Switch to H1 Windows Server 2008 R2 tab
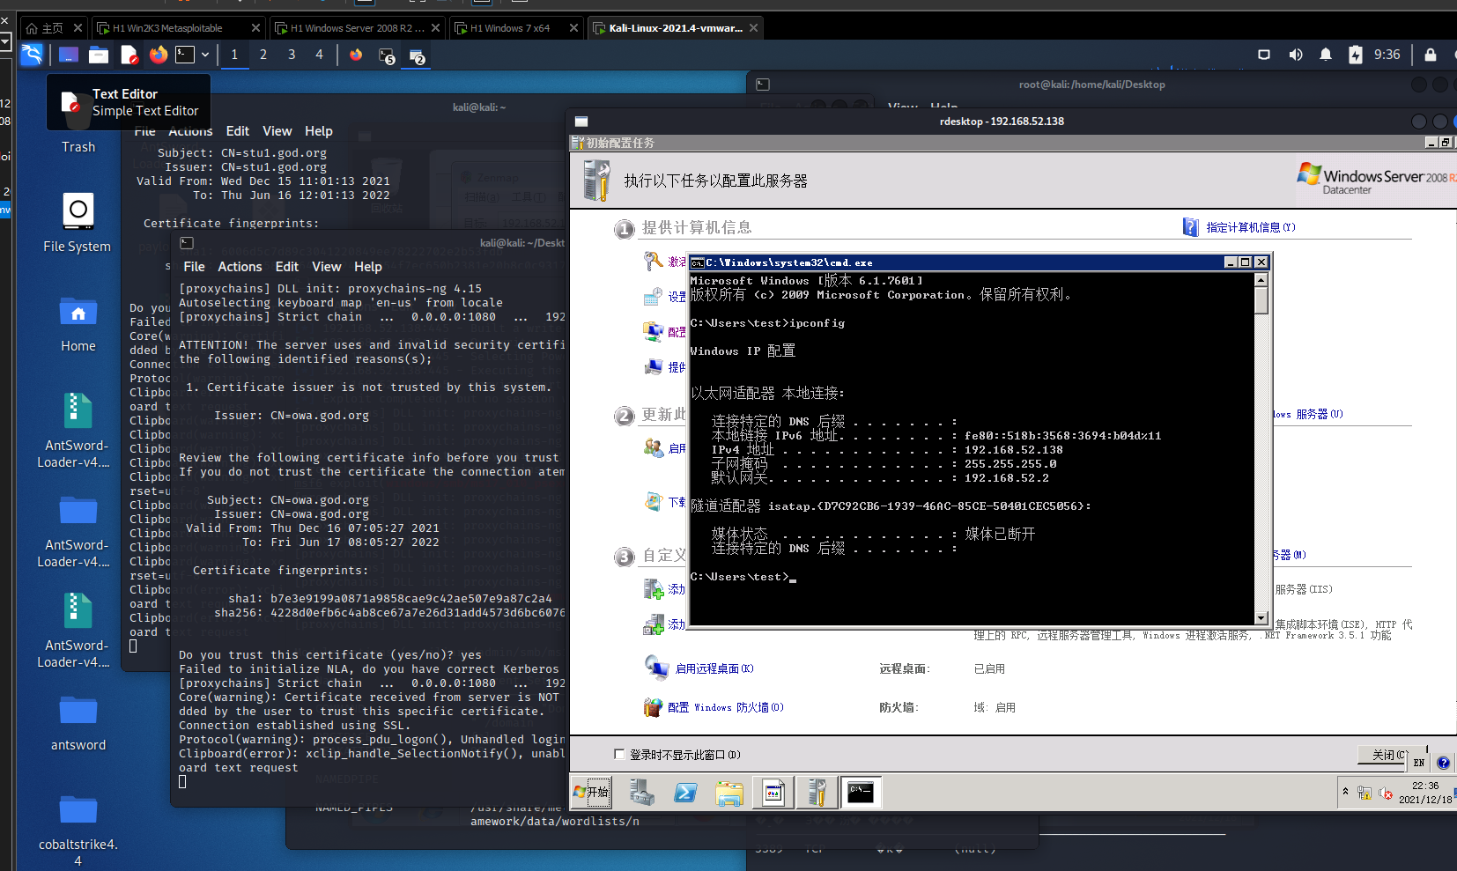 [x=357, y=28]
